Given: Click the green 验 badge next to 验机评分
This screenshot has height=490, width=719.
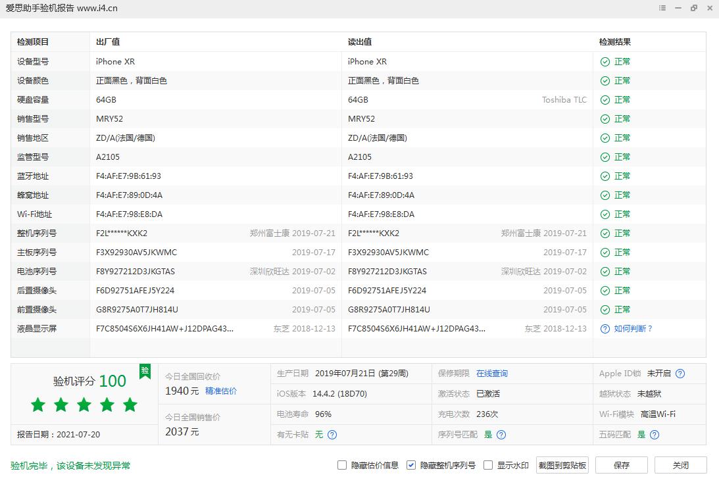Looking at the screenshot, I should (x=145, y=371).
